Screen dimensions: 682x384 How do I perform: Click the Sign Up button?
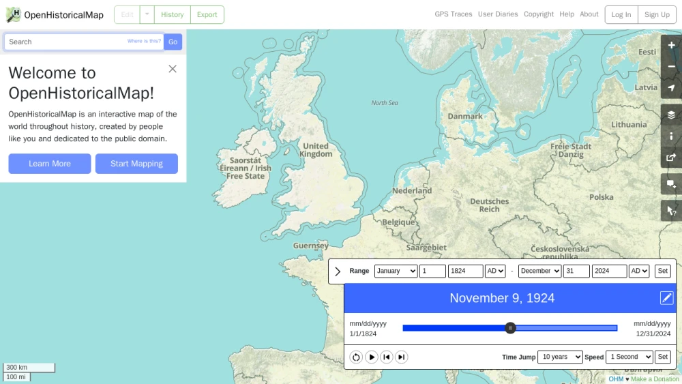click(657, 14)
